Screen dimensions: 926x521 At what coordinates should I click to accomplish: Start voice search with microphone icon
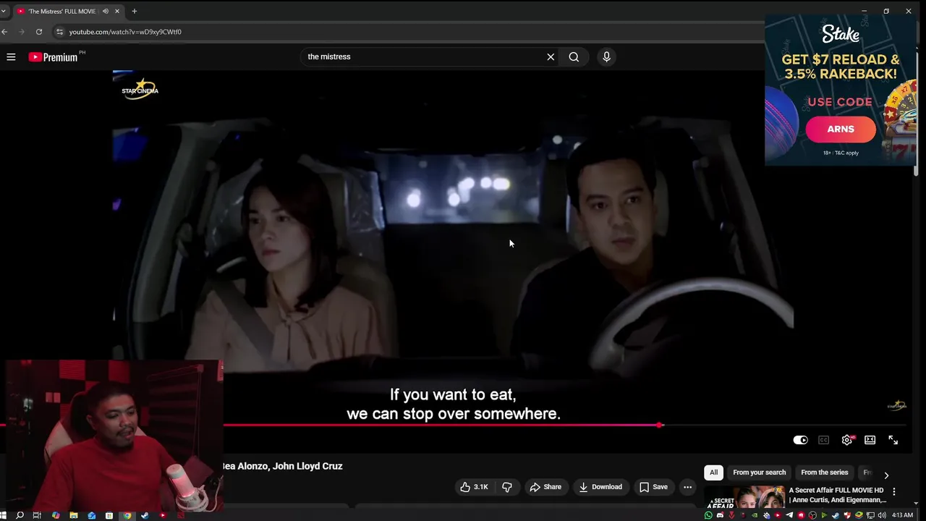(x=606, y=56)
